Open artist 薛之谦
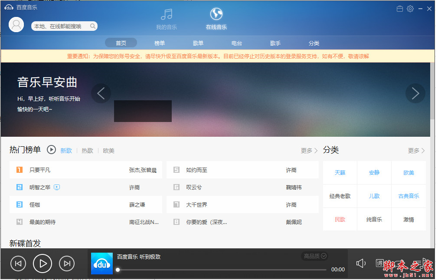The image size is (438, 280). (x=137, y=205)
